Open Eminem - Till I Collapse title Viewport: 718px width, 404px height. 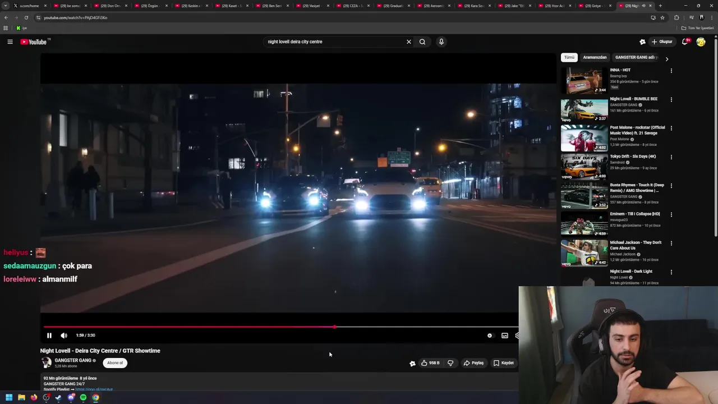point(635,214)
